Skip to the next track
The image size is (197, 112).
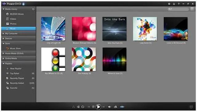coord(104,107)
